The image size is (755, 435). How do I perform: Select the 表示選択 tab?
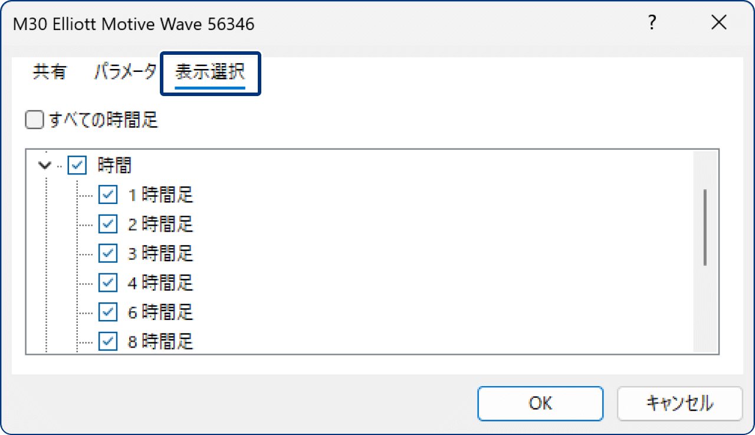(210, 73)
